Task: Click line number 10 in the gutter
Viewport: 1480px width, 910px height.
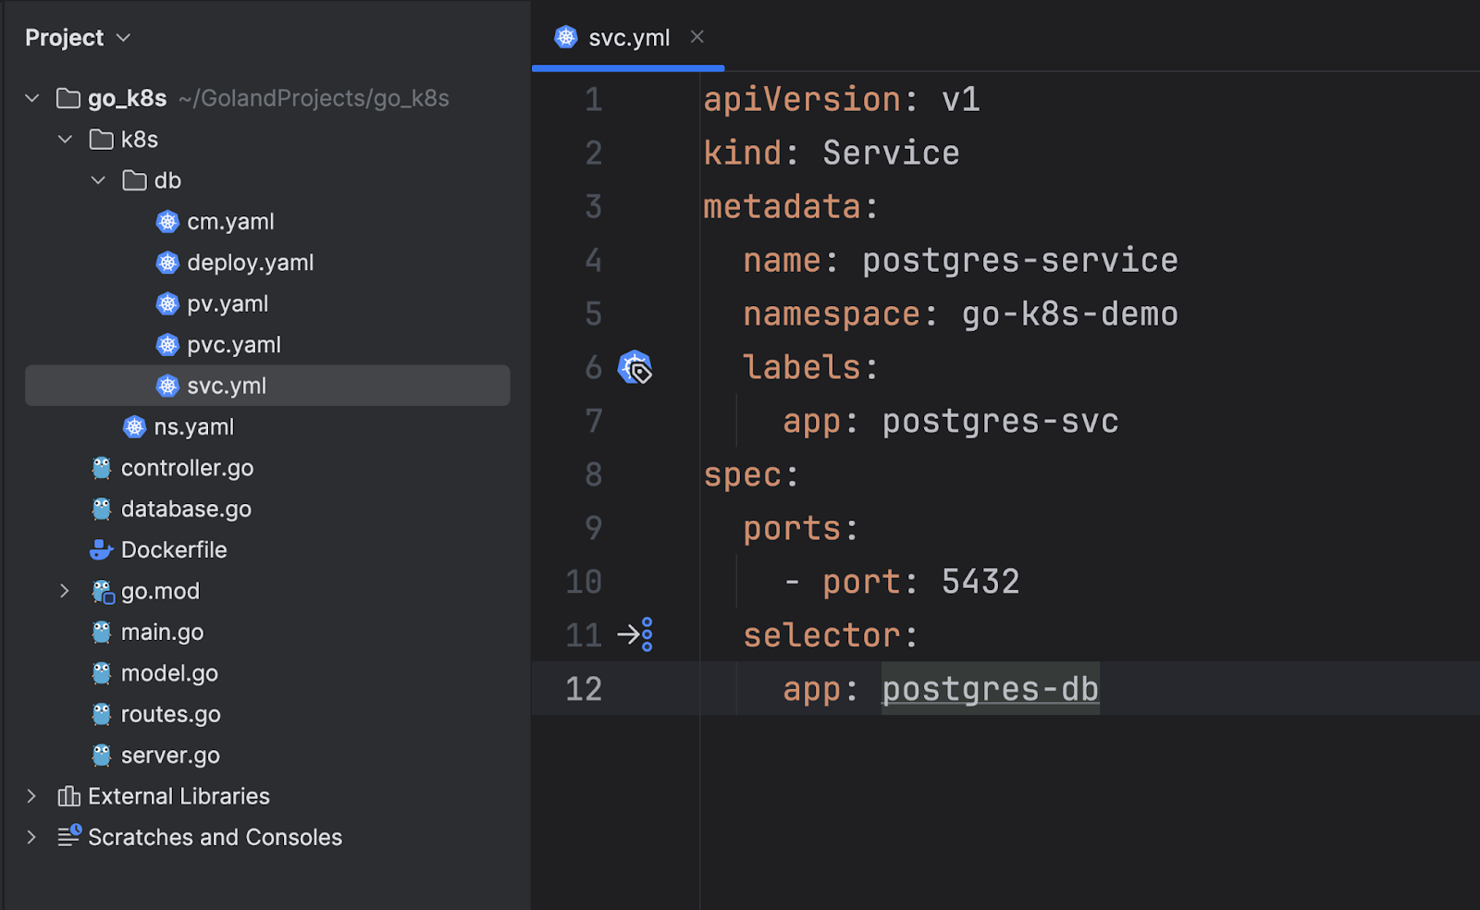Action: (584, 582)
